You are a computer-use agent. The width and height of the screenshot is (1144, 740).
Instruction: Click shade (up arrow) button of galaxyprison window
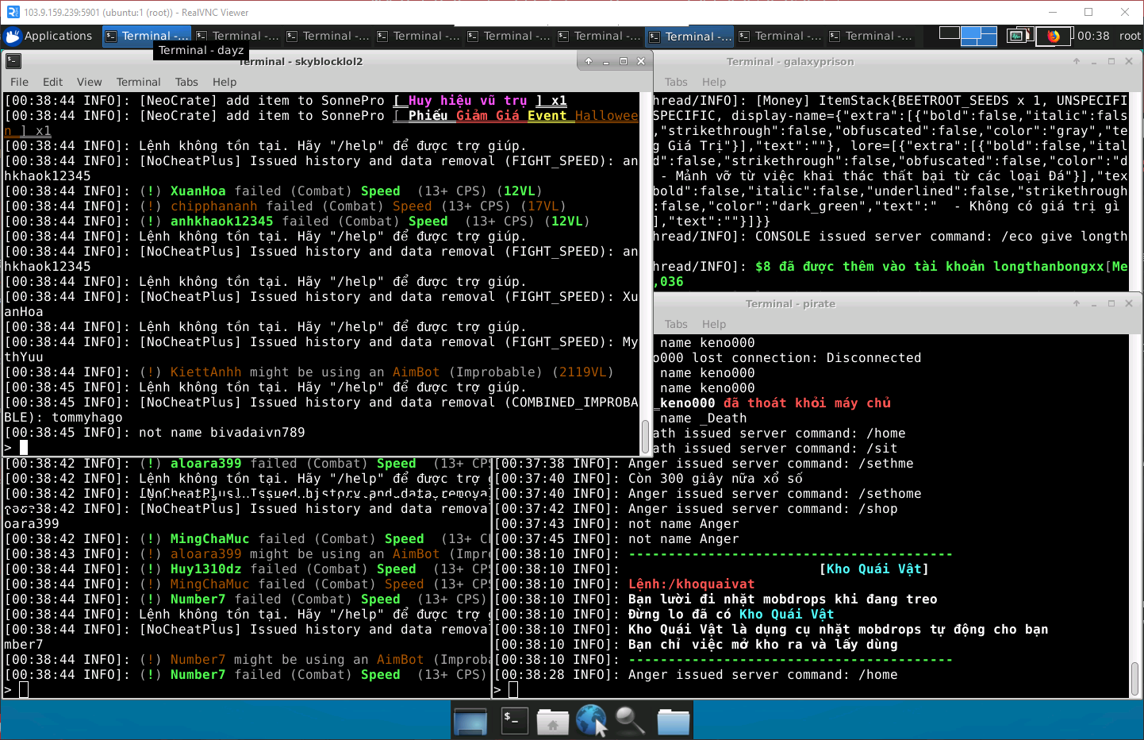tap(1077, 61)
